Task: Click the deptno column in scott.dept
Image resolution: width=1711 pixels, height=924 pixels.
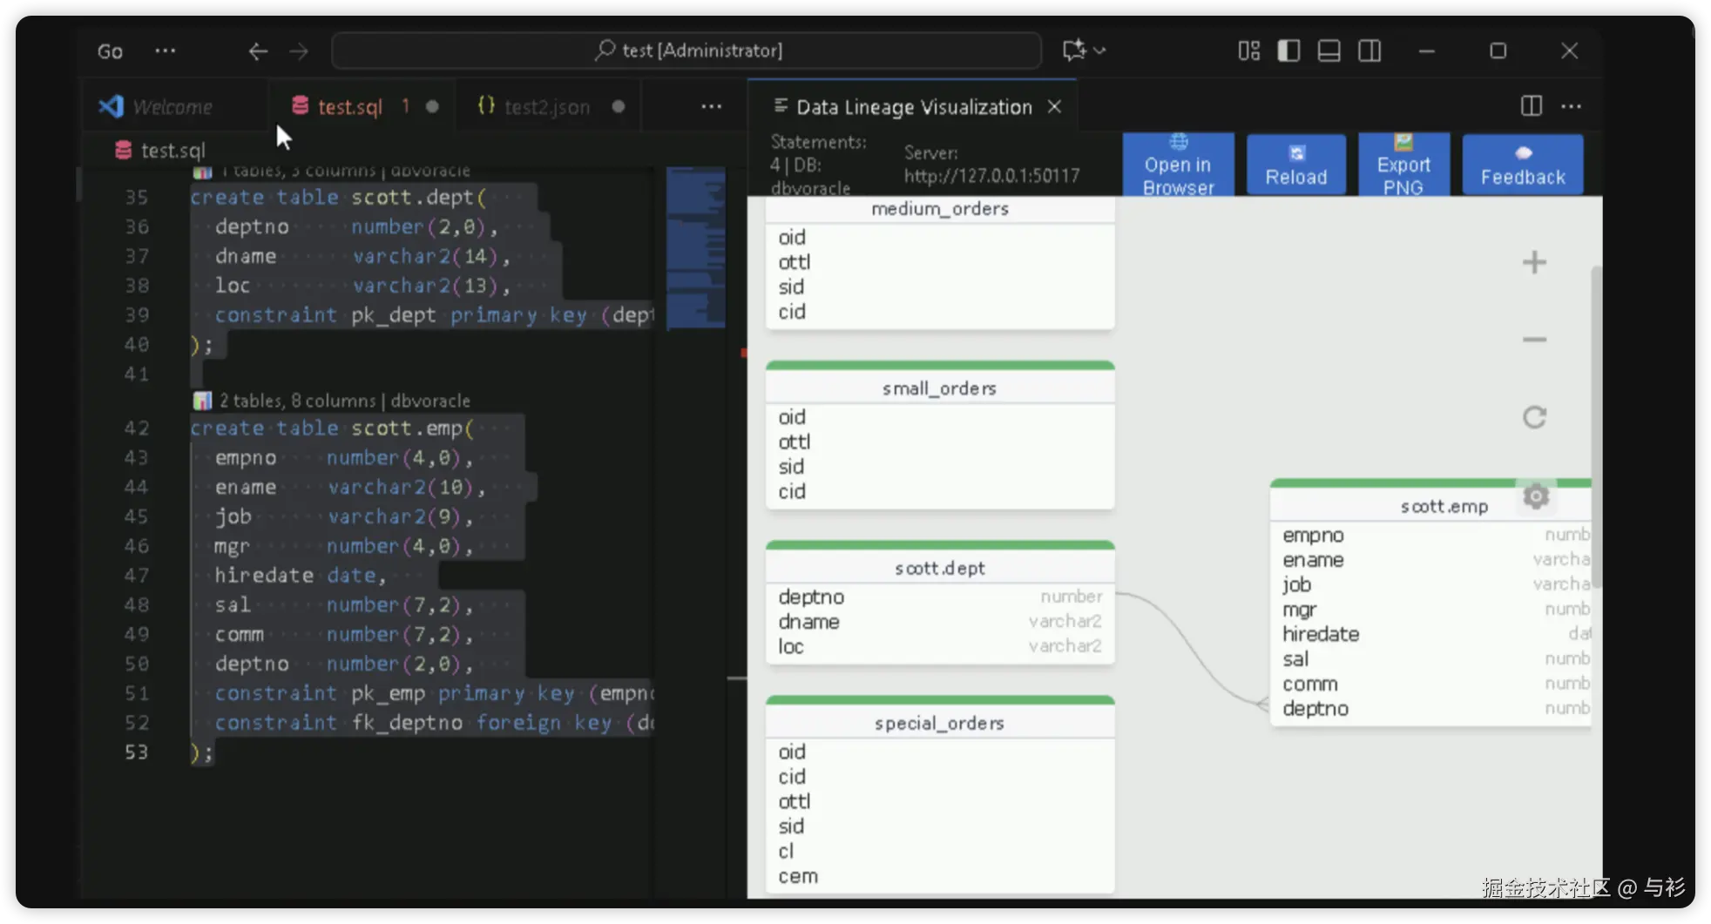Action: click(940, 597)
